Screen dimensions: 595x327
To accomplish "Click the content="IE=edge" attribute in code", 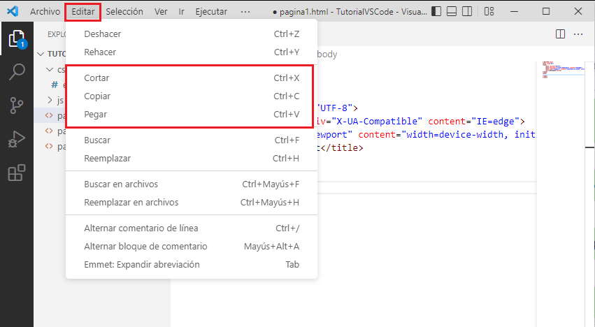I will point(473,122).
